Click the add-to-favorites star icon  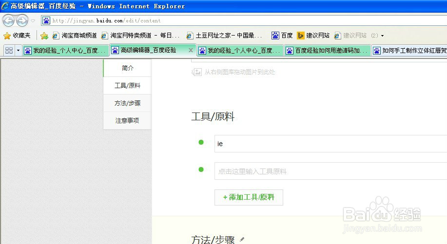point(44,36)
